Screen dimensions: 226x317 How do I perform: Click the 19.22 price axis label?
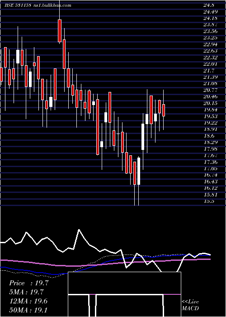210,123
